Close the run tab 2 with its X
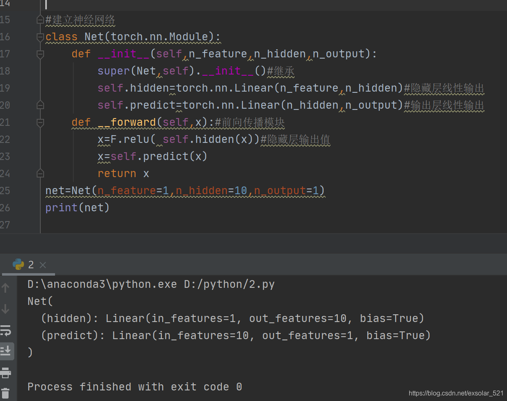The width and height of the screenshot is (507, 401). pyautogui.click(x=43, y=265)
